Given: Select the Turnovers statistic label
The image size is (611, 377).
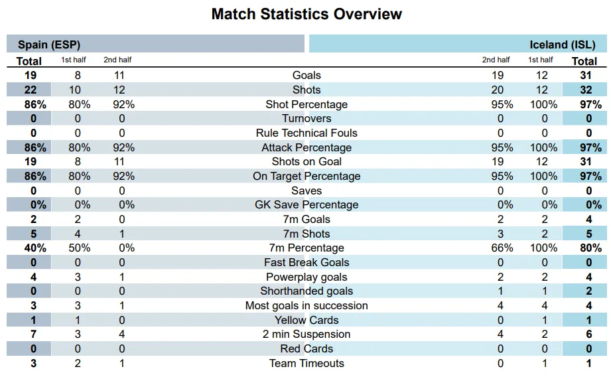Looking at the screenshot, I should 306,119.
